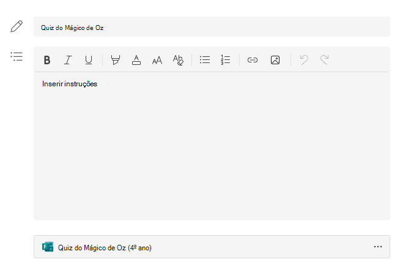Image resolution: width=400 pixels, height=265 pixels.
Task: Undo the last edit
Action: [x=304, y=60]
